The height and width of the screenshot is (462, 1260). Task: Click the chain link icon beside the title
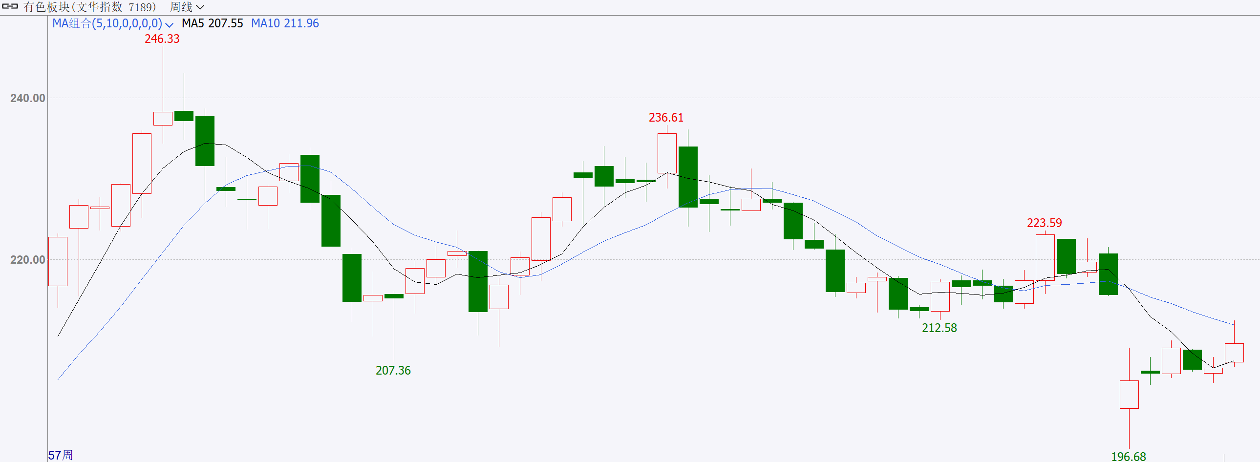tap(10, 7)
